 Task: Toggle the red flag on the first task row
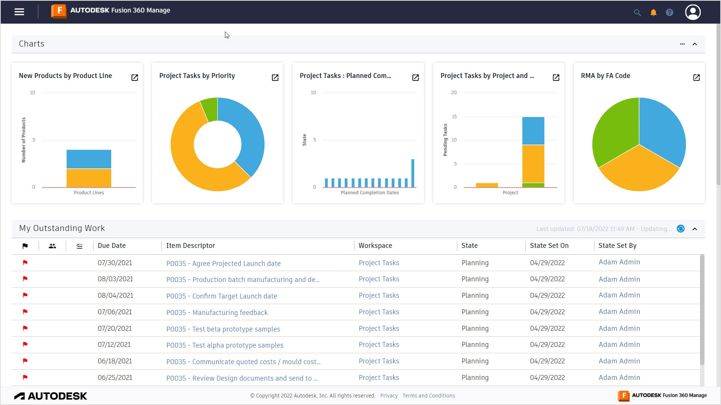click(25, 263)
